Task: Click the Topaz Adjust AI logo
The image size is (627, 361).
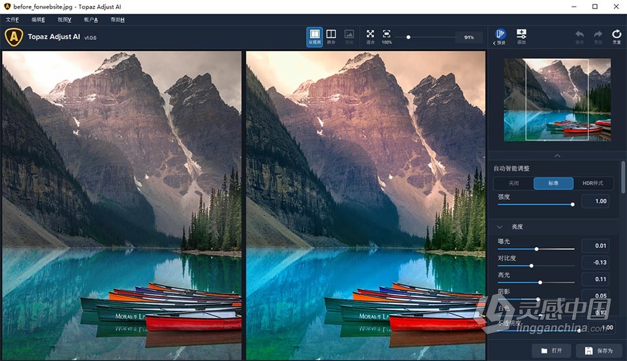Action: click(x=12, y=37)
